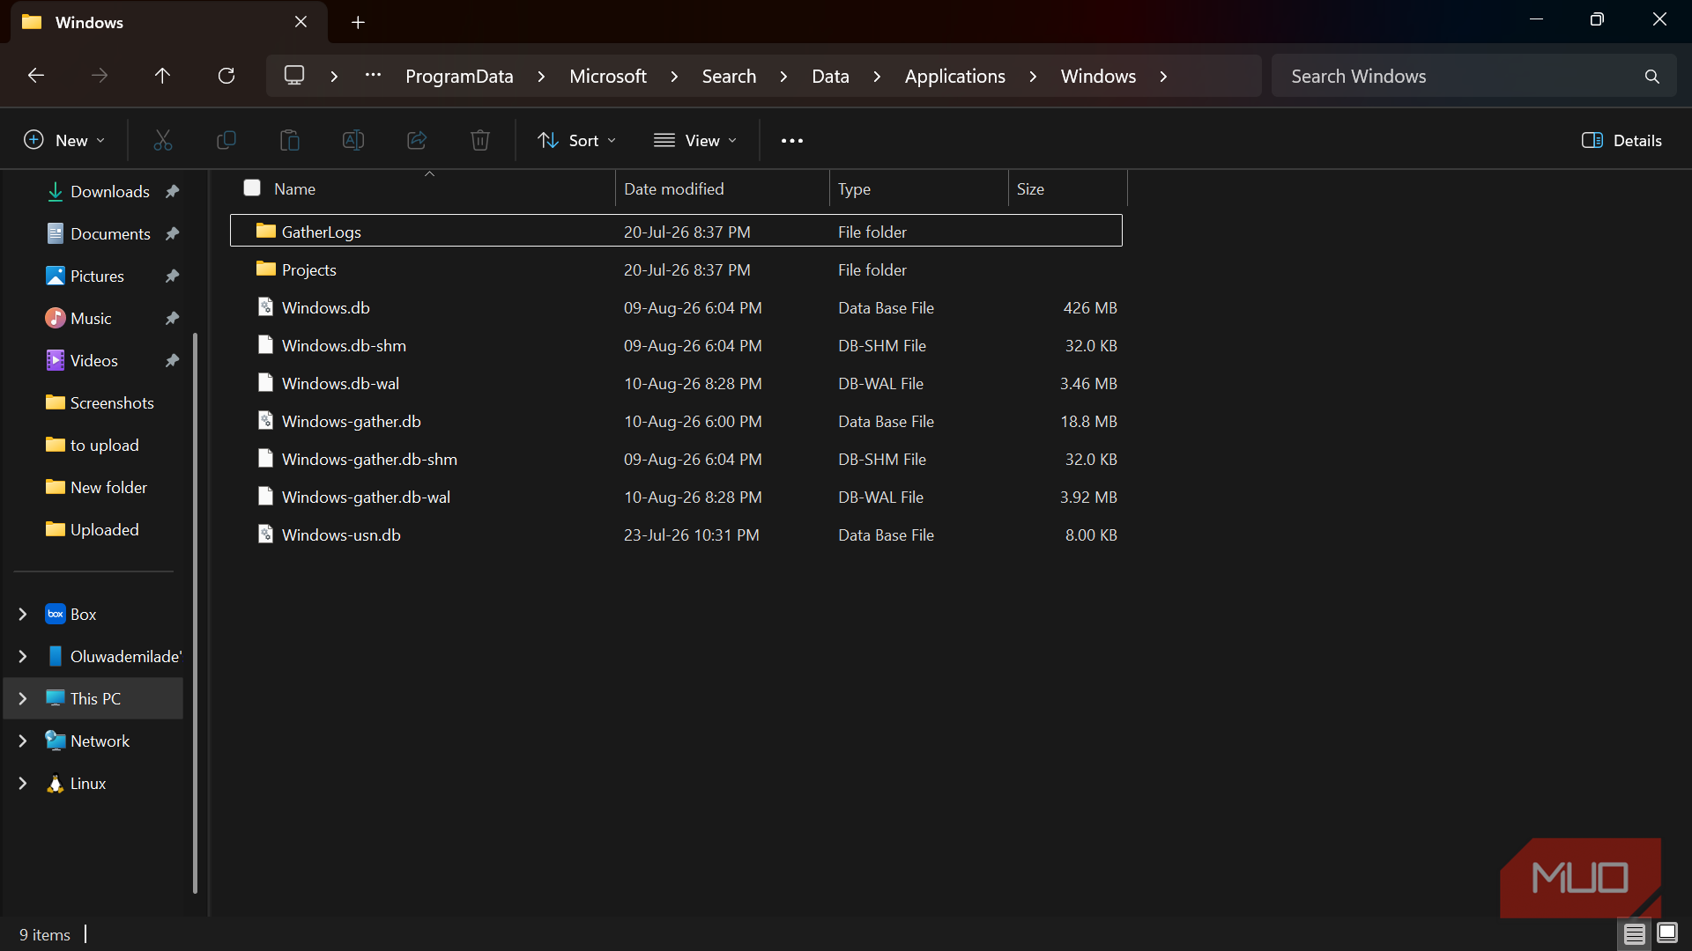
Task: Click the Paste clipboard icon
Action: (x=290, y=140)
